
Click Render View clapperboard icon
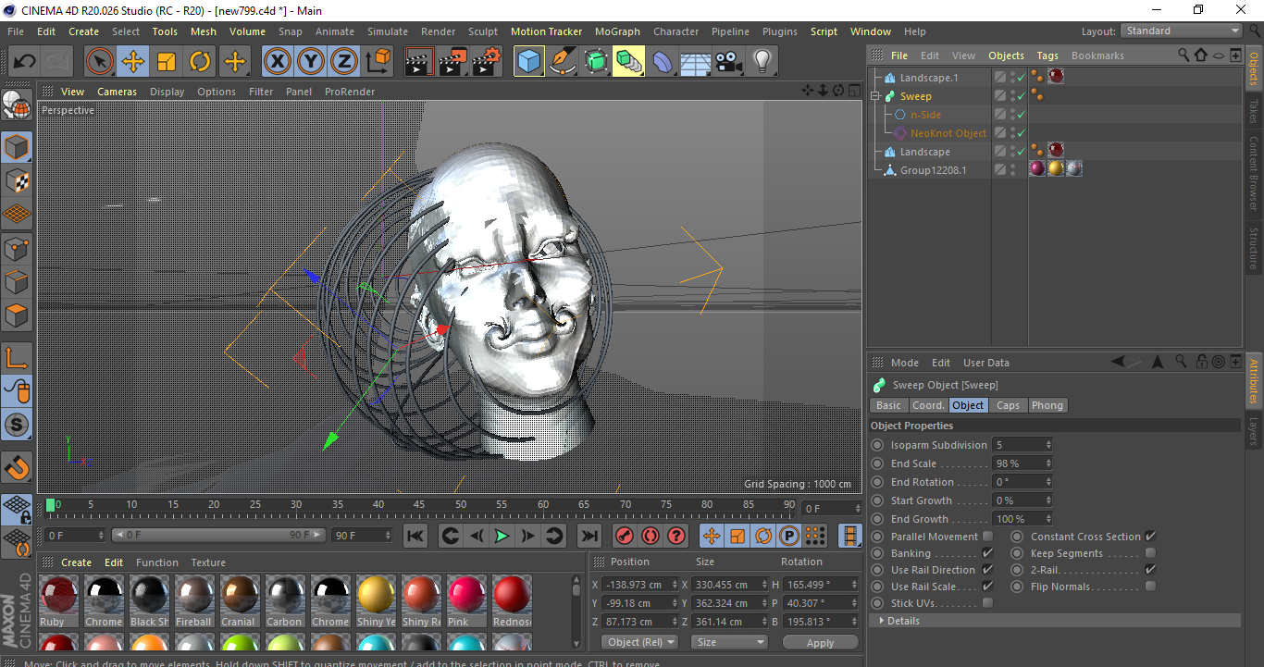click(x=419, y=62)
